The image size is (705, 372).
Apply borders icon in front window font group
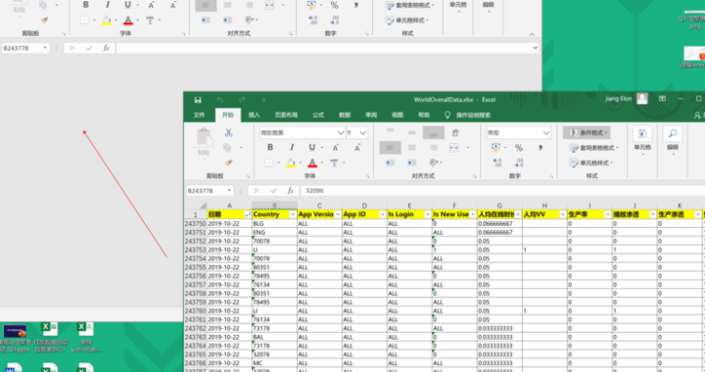pos(269,163)
